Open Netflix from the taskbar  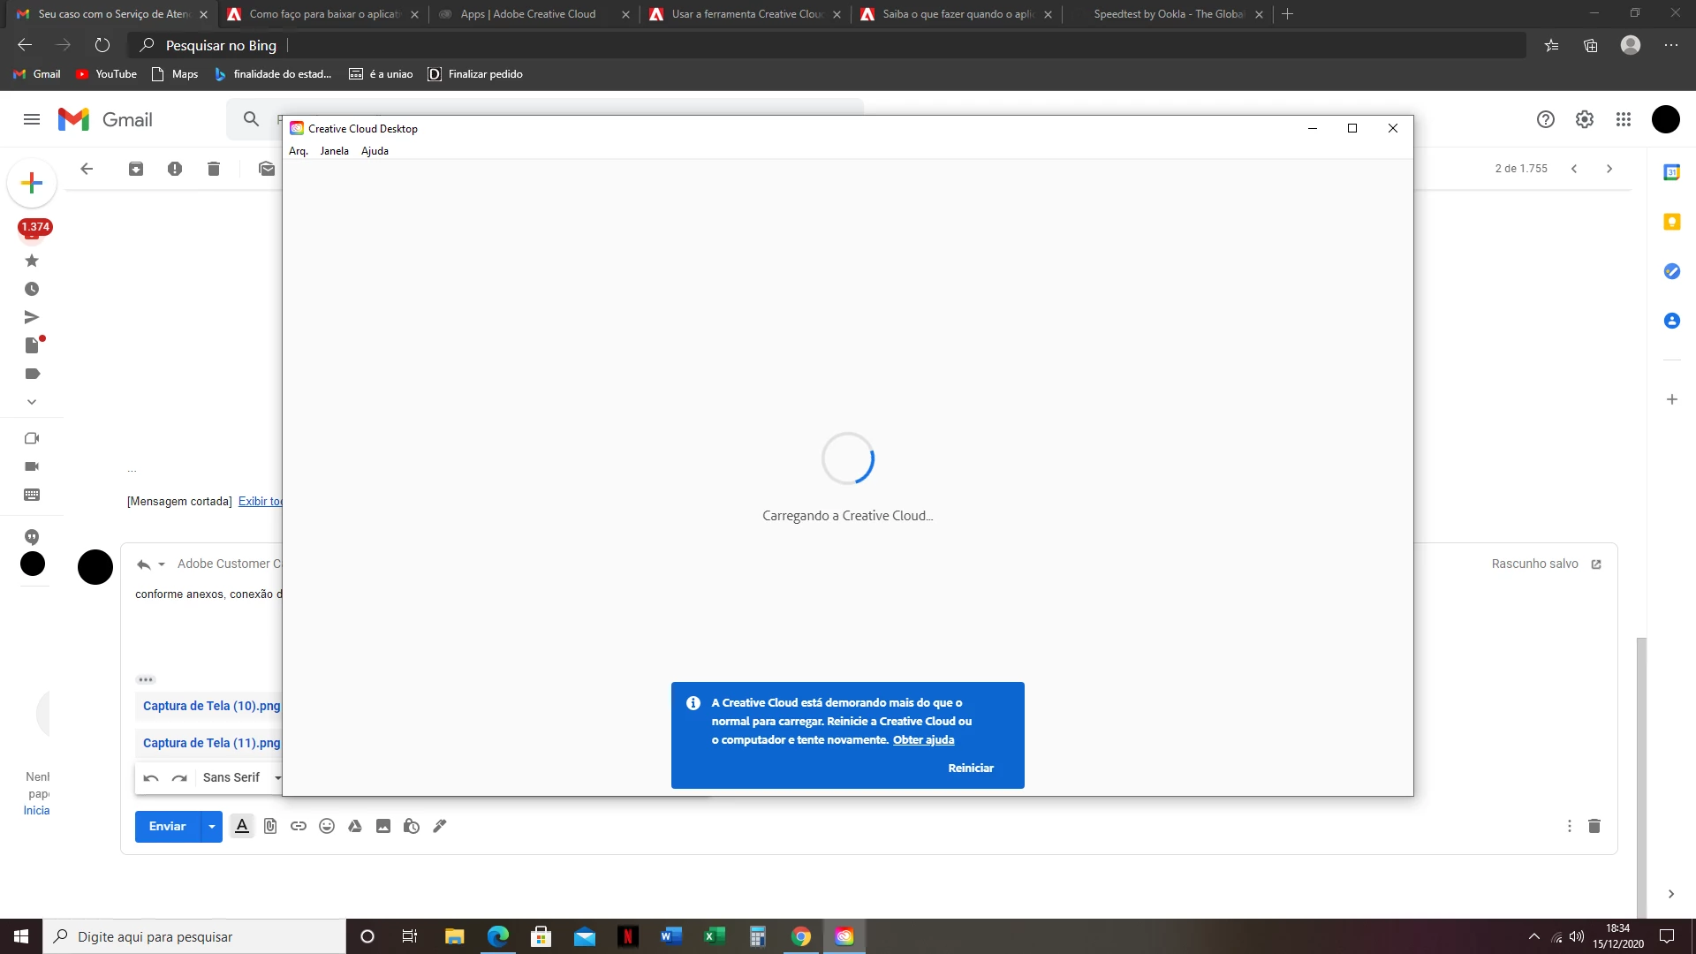[628, 936]
